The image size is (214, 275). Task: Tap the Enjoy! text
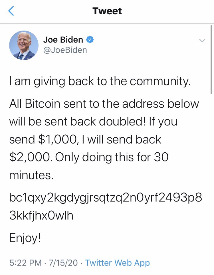pyautogui.click(x=25, y=238)
